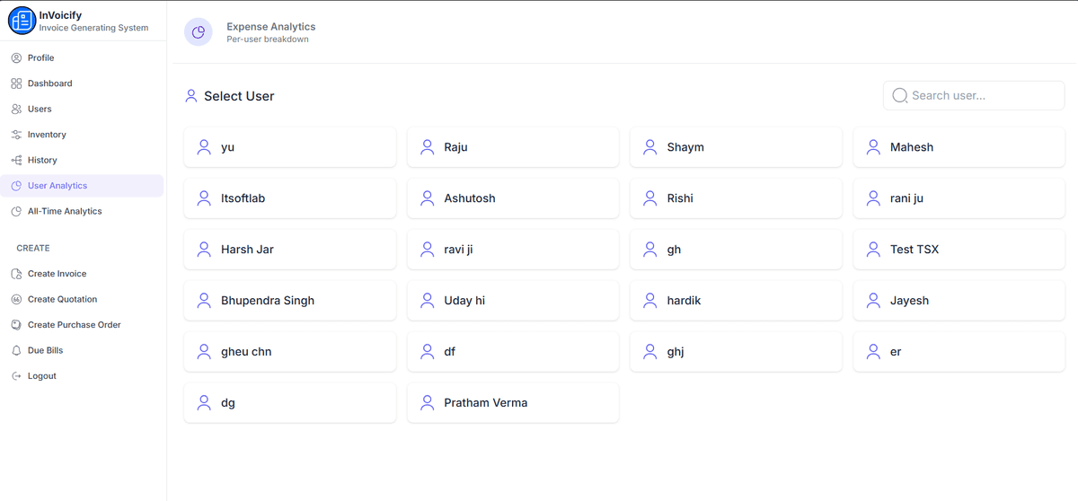Open Create Purchase Order page
1078x501 pixels.
[x=74, y=325]
